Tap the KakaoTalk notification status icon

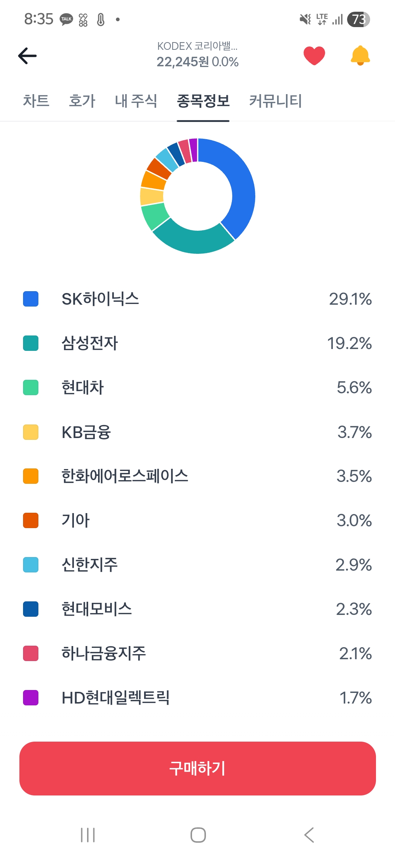point(67,19)
